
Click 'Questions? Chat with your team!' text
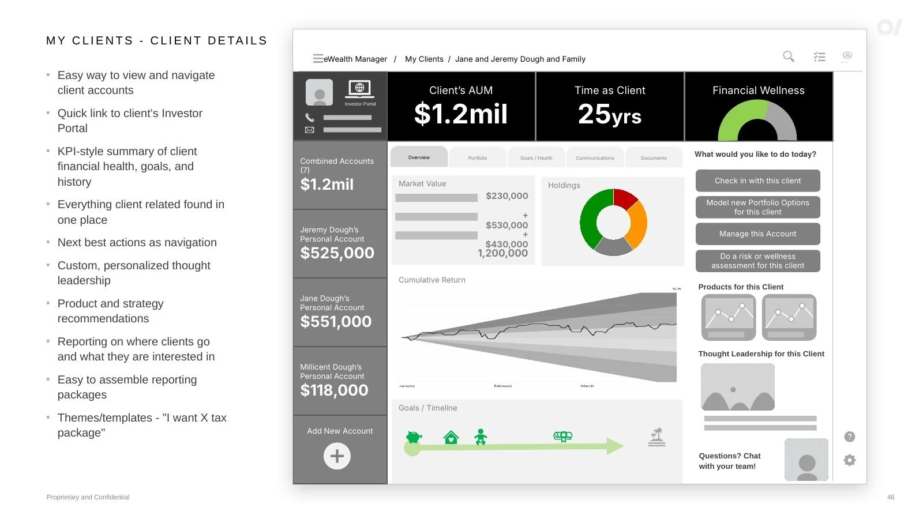pyautogui.click(x=730, y=461)
